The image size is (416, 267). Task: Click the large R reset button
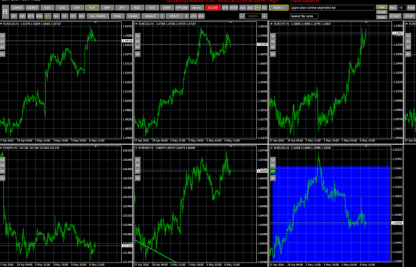click(x=5, y=12)
